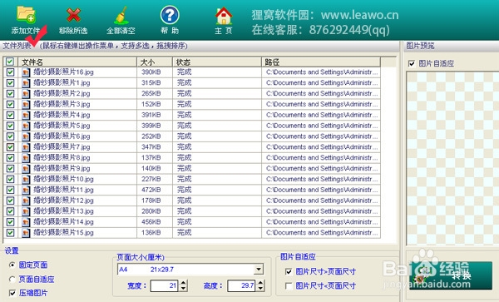The height and width of the screenshot is (302, 499).
Task: Click the green 转换 convert button
Action: [x=451, y=275]
